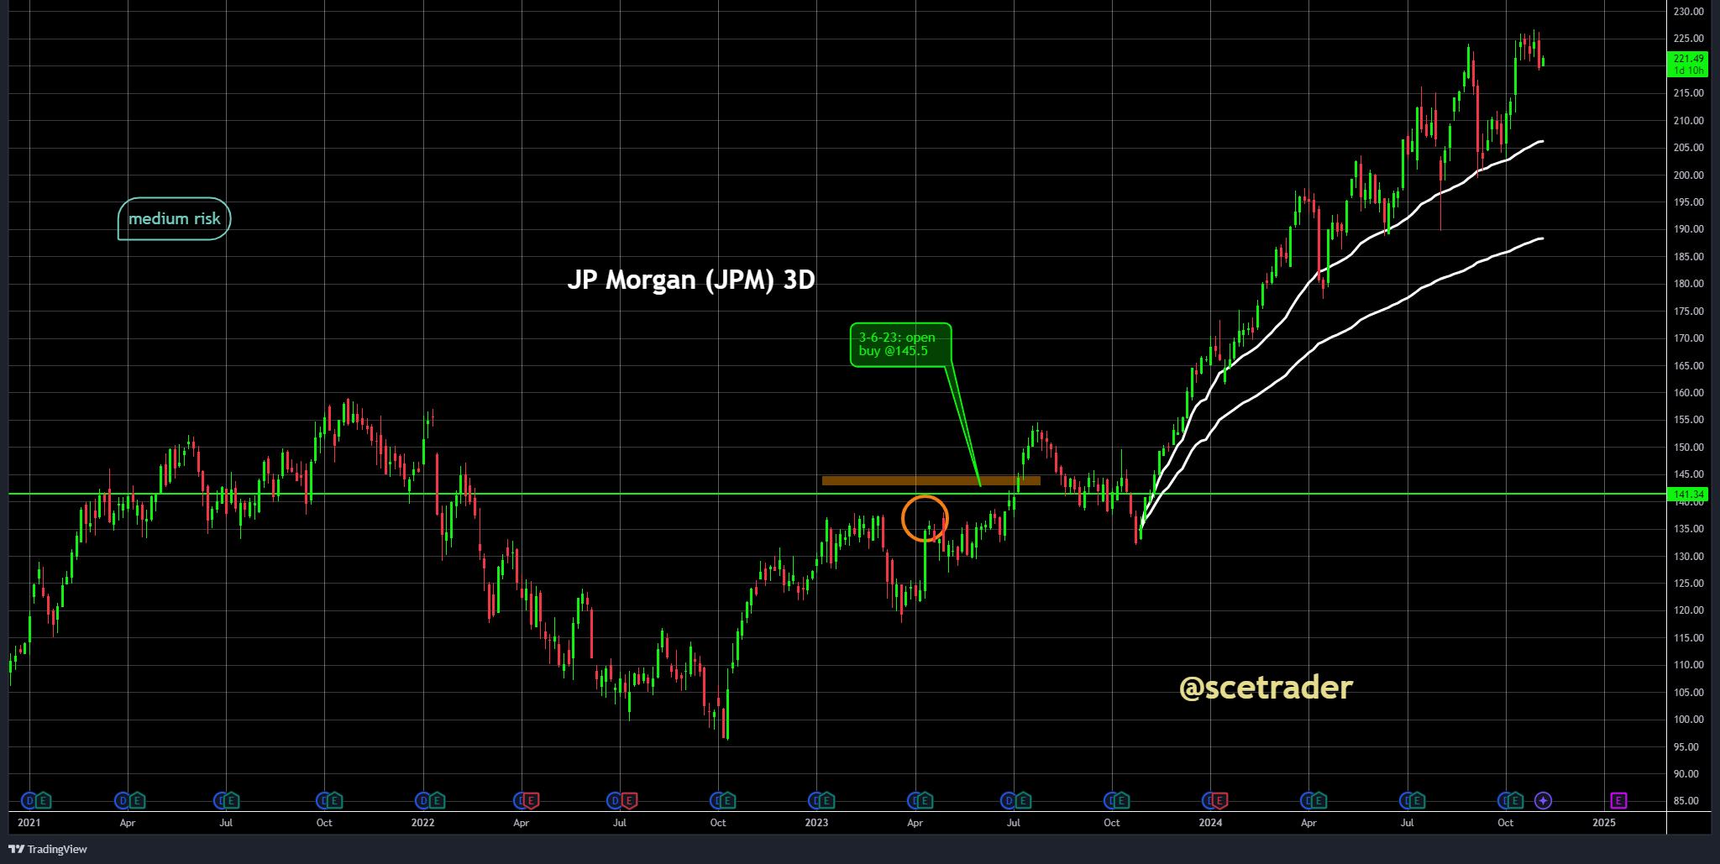This screenshot has height=864, width=1720.
Task: Click the 2022 label on time axis
Action: pos(423,823)
